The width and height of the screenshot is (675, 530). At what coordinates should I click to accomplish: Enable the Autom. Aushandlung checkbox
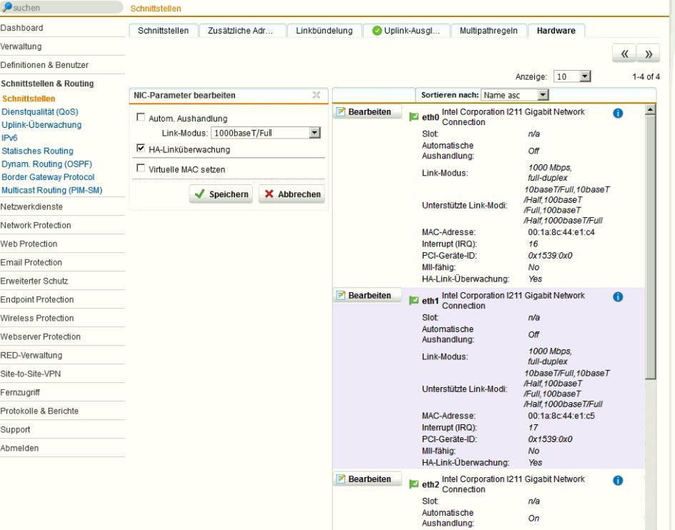pos(141,118)
